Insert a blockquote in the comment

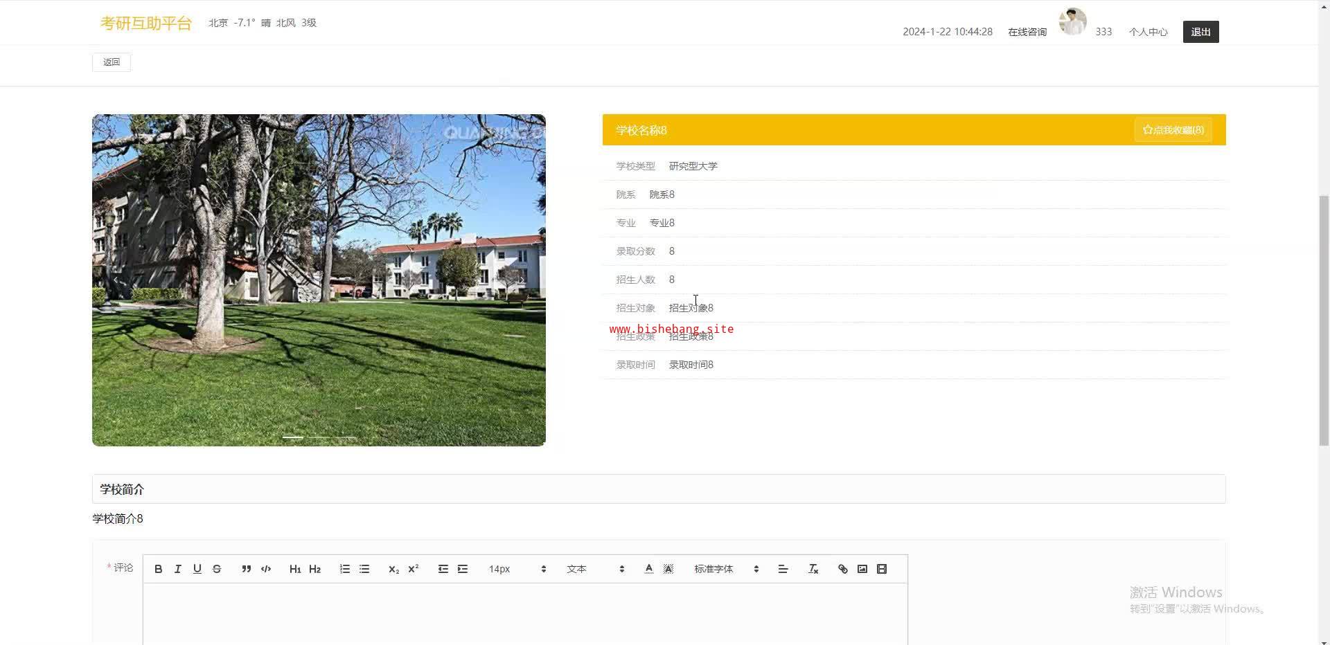(246, 569)
